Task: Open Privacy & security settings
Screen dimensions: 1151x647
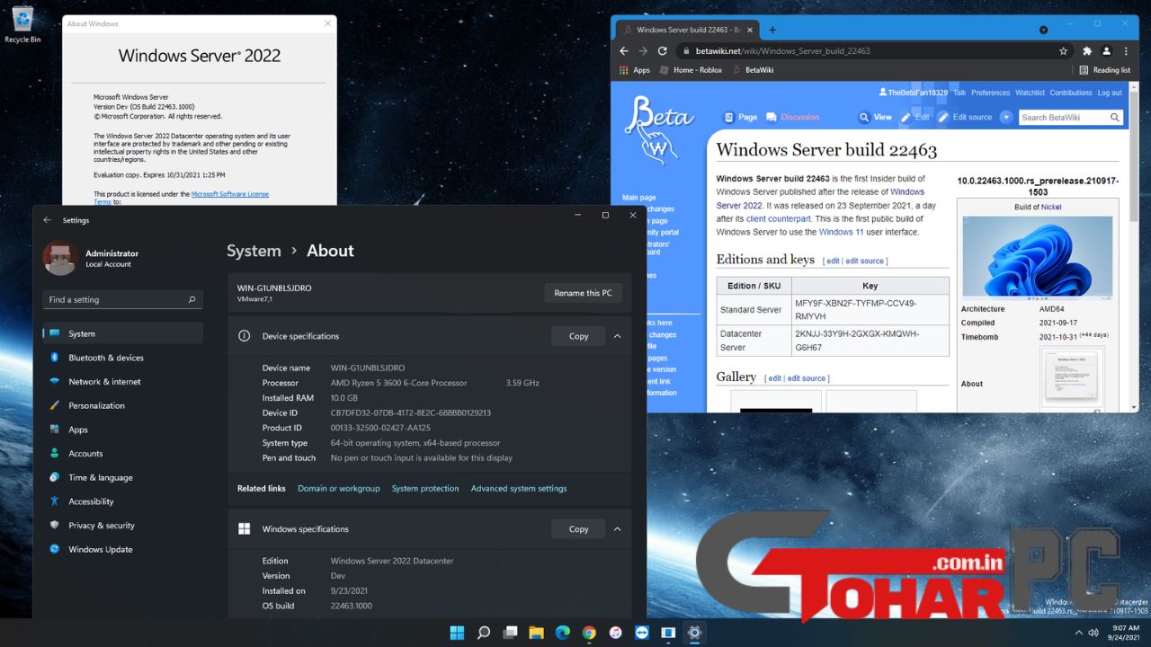Action: [122, 526]
